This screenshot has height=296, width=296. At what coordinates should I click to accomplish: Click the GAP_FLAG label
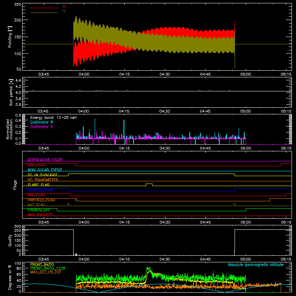(36, 165)
